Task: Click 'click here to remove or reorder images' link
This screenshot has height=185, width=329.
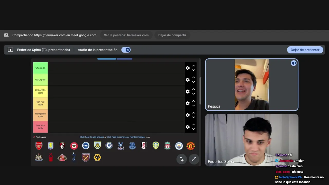Action: coord(126,137)
